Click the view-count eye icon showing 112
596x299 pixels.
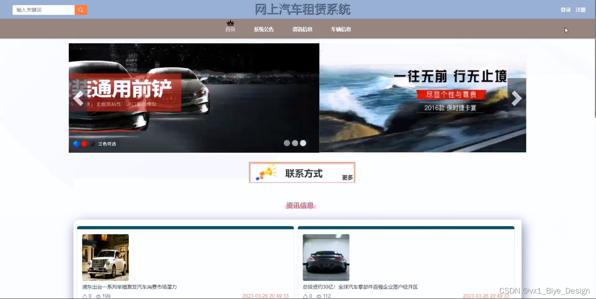[319, 296]
